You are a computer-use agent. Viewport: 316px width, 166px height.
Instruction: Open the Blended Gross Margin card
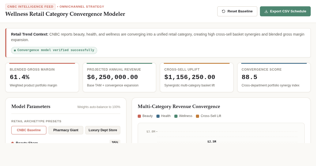tap(42, 77)
